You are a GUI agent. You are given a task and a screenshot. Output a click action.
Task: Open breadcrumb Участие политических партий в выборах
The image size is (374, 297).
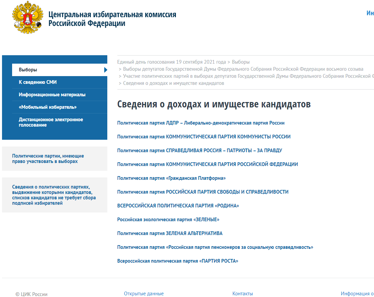pyautogui.click(x=248, y=76)
